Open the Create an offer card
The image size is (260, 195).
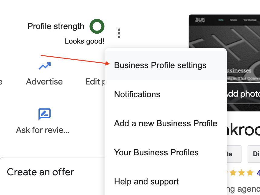tap(52, 176)
